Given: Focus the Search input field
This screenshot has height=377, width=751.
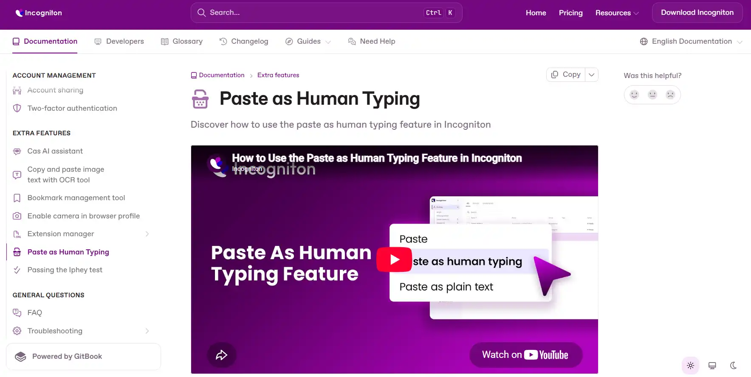Looking at the screenshot, I should [326, 13].
